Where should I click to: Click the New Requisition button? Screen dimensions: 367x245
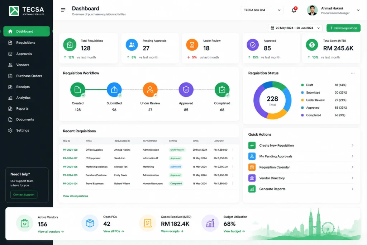coord(343,28)
